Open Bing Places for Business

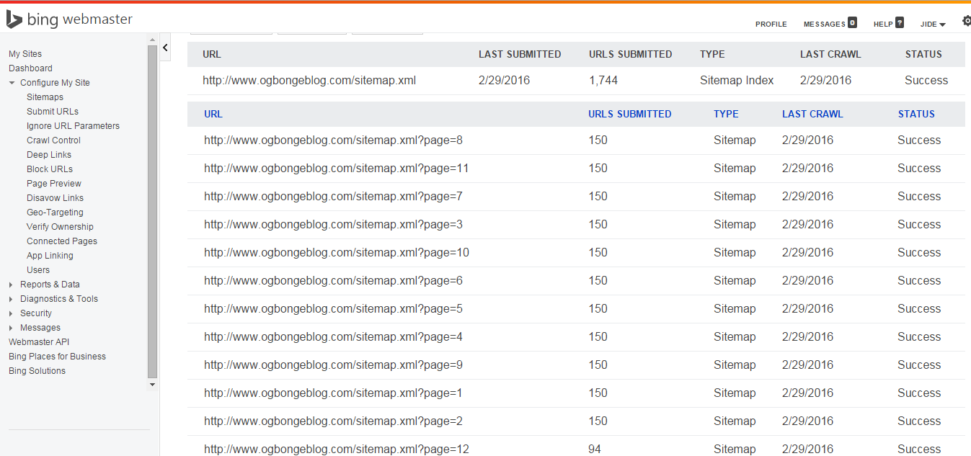point(57,357)
